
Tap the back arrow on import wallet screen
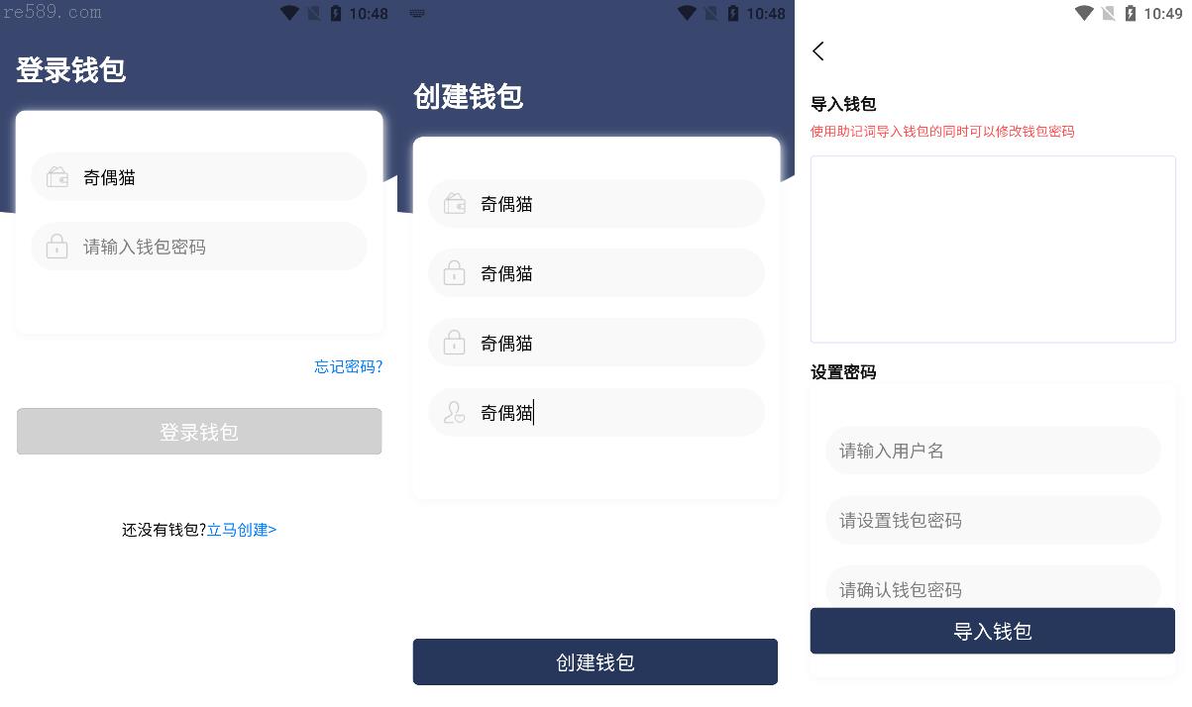pyautogui.click(x=818, y=51)
